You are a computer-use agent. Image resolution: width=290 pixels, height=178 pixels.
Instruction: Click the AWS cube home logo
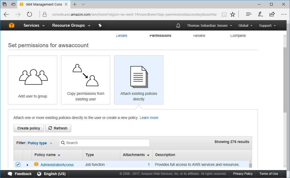point(11,25)
